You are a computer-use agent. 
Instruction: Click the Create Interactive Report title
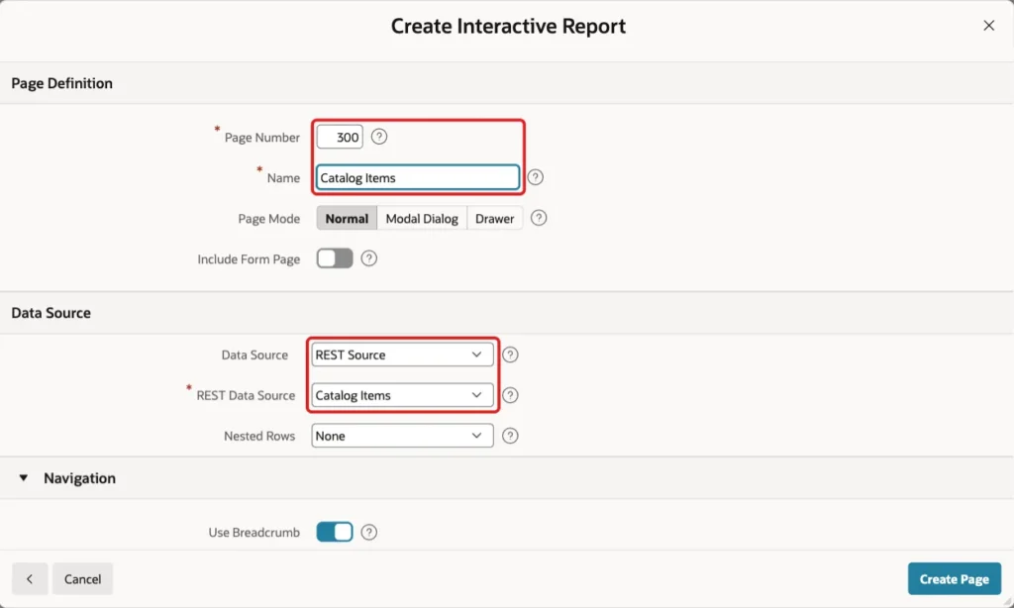click(508, 26)
